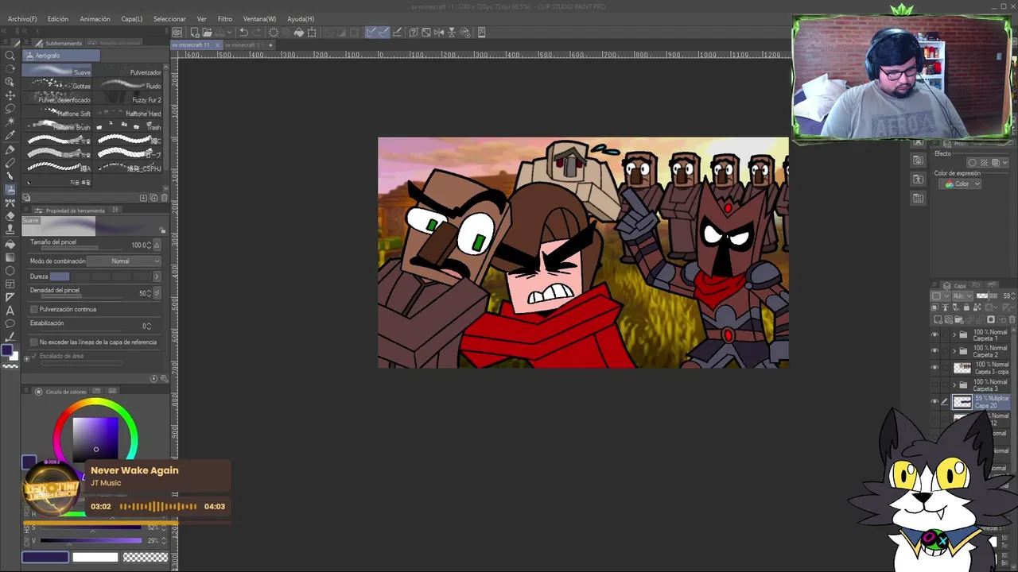Viewport: 1018px width, 572px height.
Task: Open Clip Studio launcher icon
Action: [x=177, y=33]
